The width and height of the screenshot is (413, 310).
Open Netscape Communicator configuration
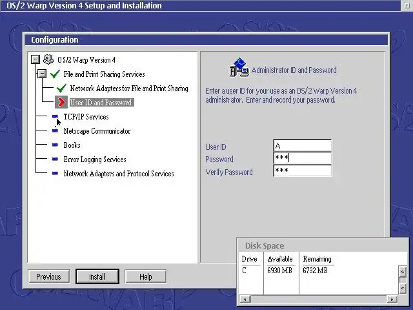coord(97,131)
